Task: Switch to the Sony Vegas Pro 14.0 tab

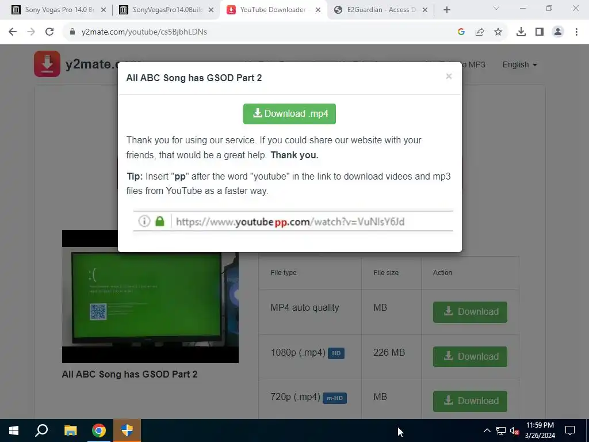Action: (x=59, y=10)
